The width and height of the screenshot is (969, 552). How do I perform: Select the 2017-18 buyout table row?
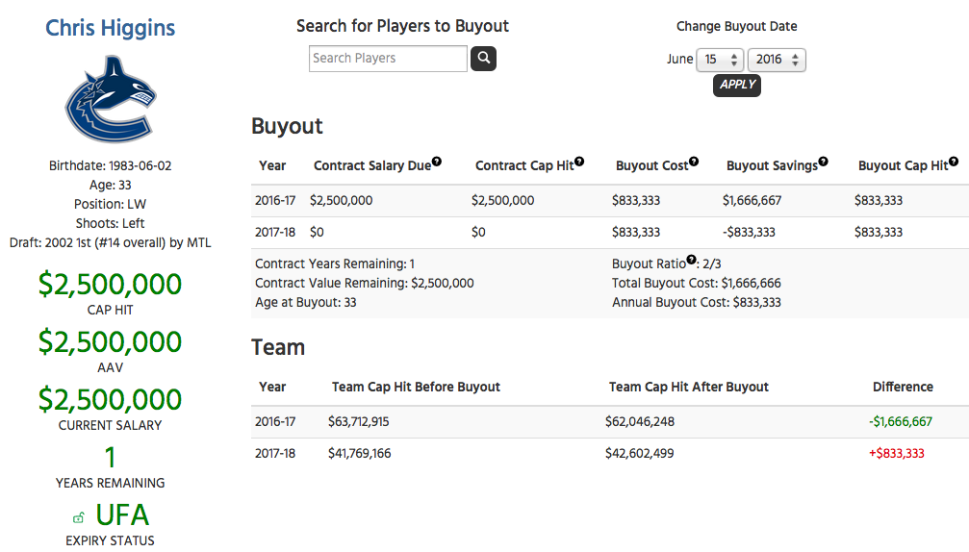[610, 233]
